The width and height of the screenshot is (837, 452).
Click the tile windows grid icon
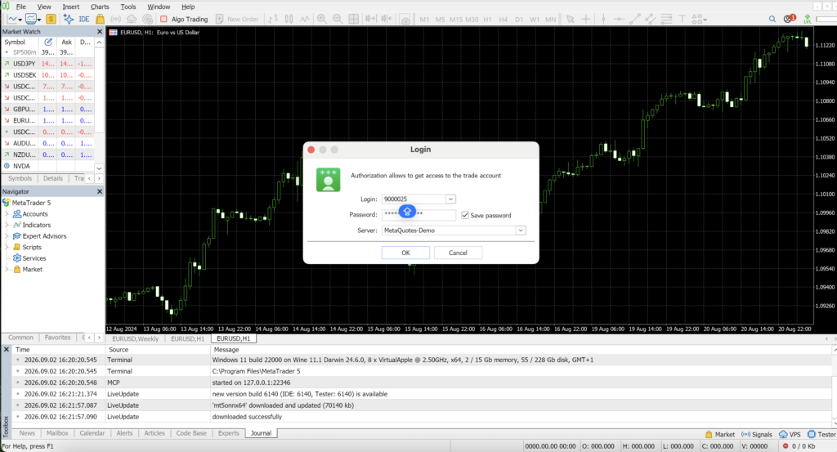tap(353, 20)
